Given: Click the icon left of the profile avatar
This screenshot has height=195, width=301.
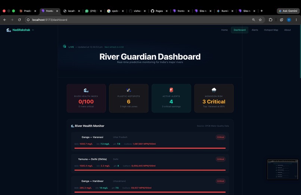Looking at the screenshot, I should click(282, 20).
